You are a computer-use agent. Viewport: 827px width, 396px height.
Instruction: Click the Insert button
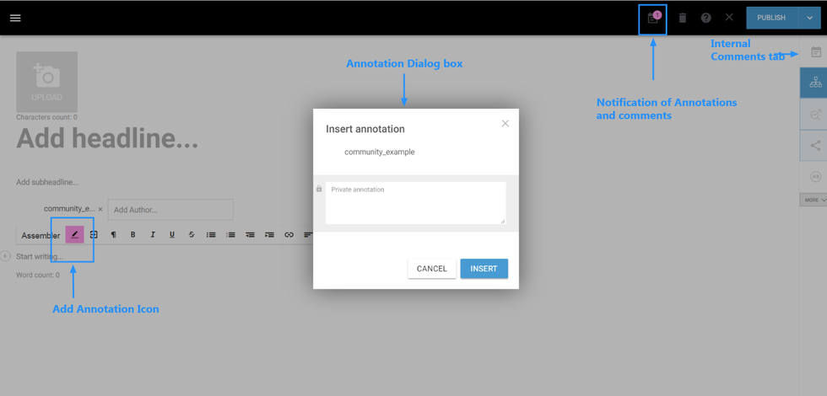coord(484,269)
